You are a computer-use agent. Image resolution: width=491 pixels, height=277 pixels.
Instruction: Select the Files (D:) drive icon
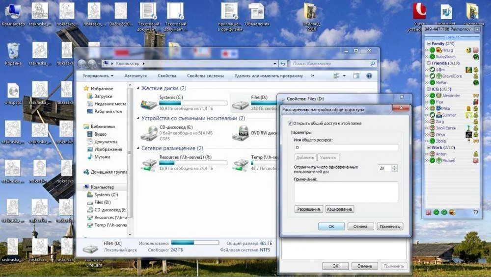[241, 104]
